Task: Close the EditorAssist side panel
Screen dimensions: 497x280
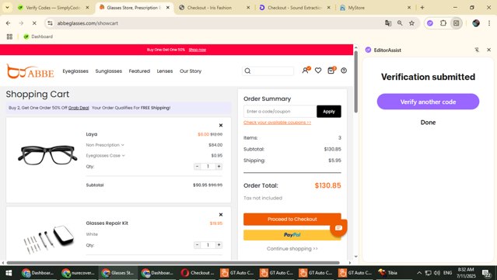Action: [488, 50]
